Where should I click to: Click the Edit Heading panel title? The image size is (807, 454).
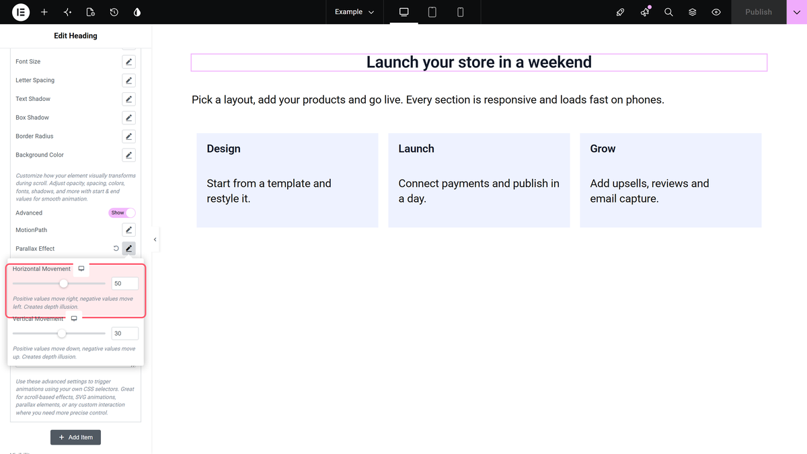pyautogui.click(x=75, y=36)
